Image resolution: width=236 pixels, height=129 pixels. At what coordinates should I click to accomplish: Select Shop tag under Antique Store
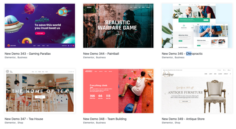click(178, 123)
